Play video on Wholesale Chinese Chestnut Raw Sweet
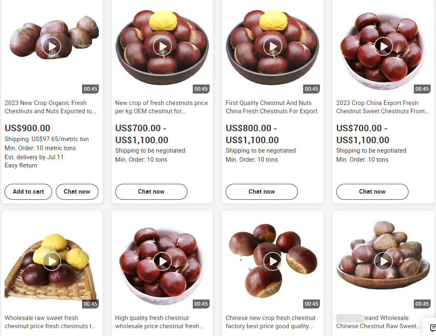This screenshot has height=336, width=436. pos(383,261)
